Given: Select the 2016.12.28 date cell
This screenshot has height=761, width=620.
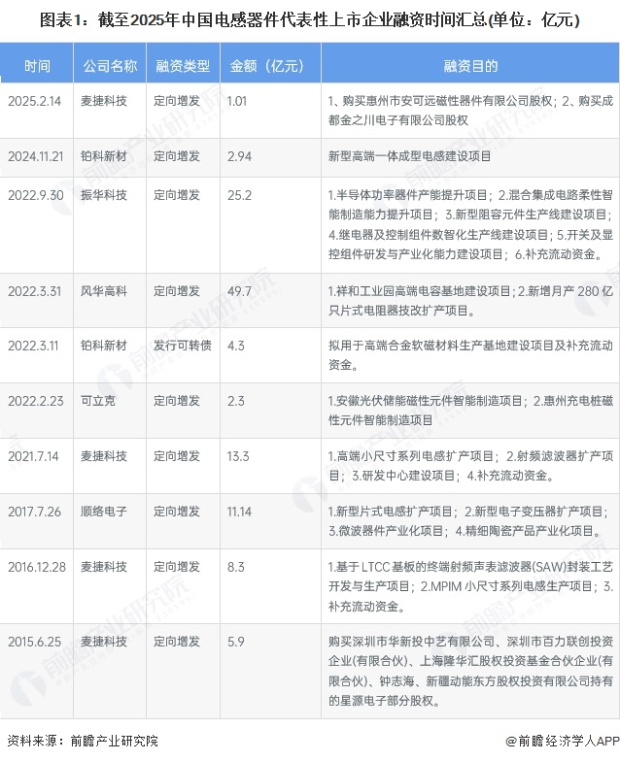Looking at the screenshot, I should coord(37,567).
